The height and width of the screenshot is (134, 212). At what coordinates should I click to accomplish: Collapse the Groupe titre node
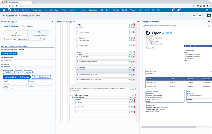[72, 98]
